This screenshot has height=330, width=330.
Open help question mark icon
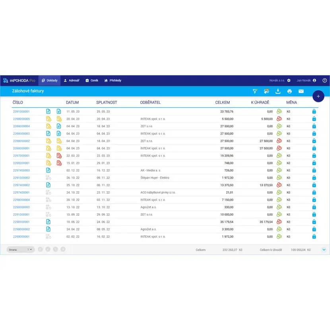tap(324, 80)
